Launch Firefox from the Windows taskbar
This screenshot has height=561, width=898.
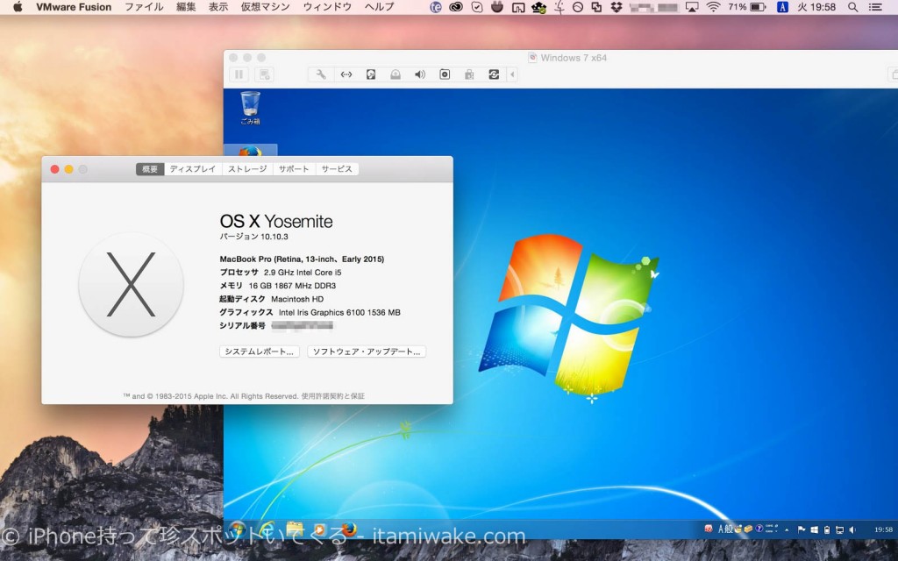click(x=349, y=529)
